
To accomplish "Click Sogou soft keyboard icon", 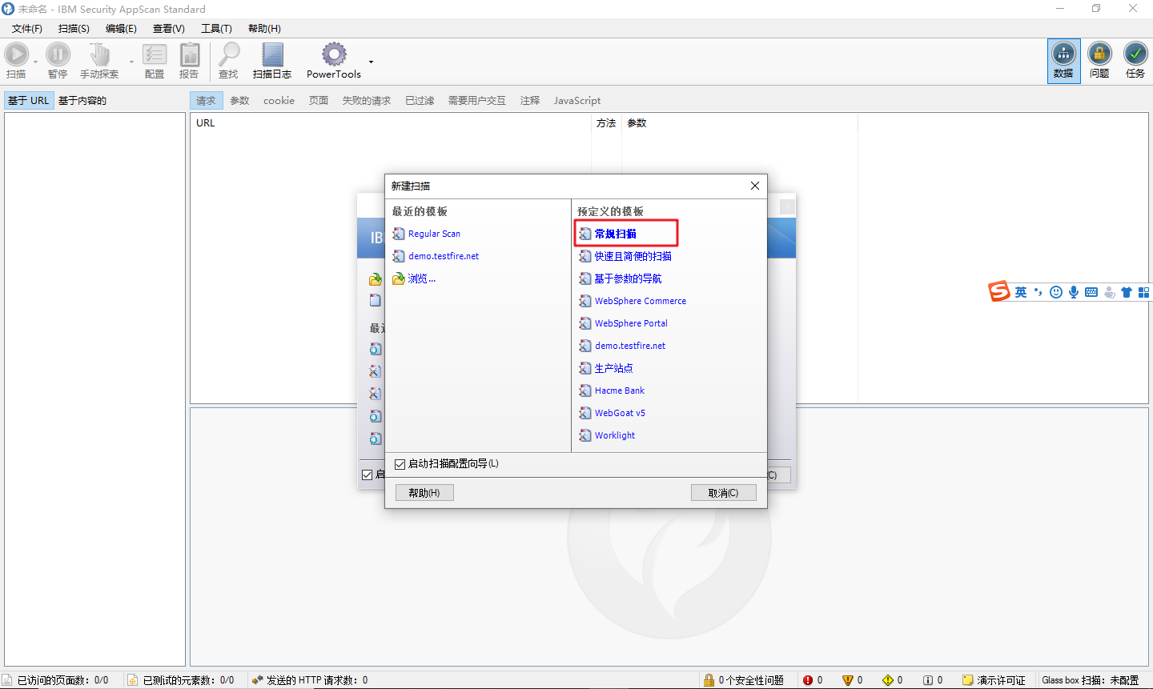I will pos(1091,292).
